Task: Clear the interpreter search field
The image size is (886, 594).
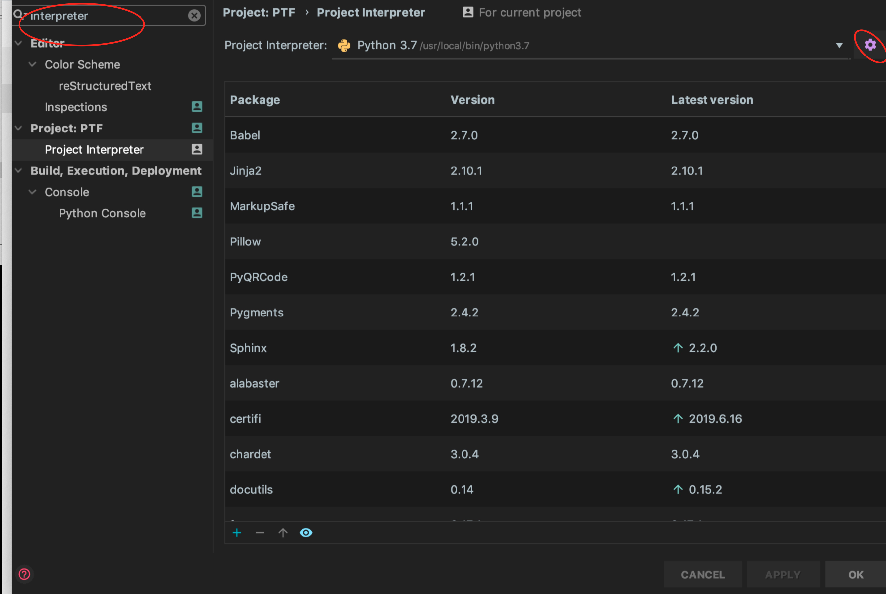Action: (194, 16)
